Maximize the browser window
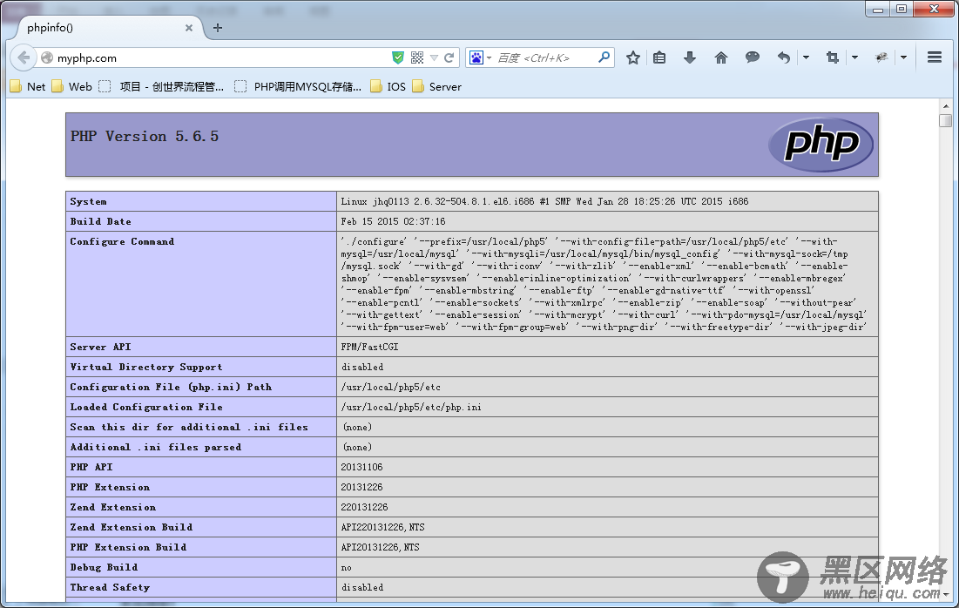959x608 pixels. tap(902, 10)
